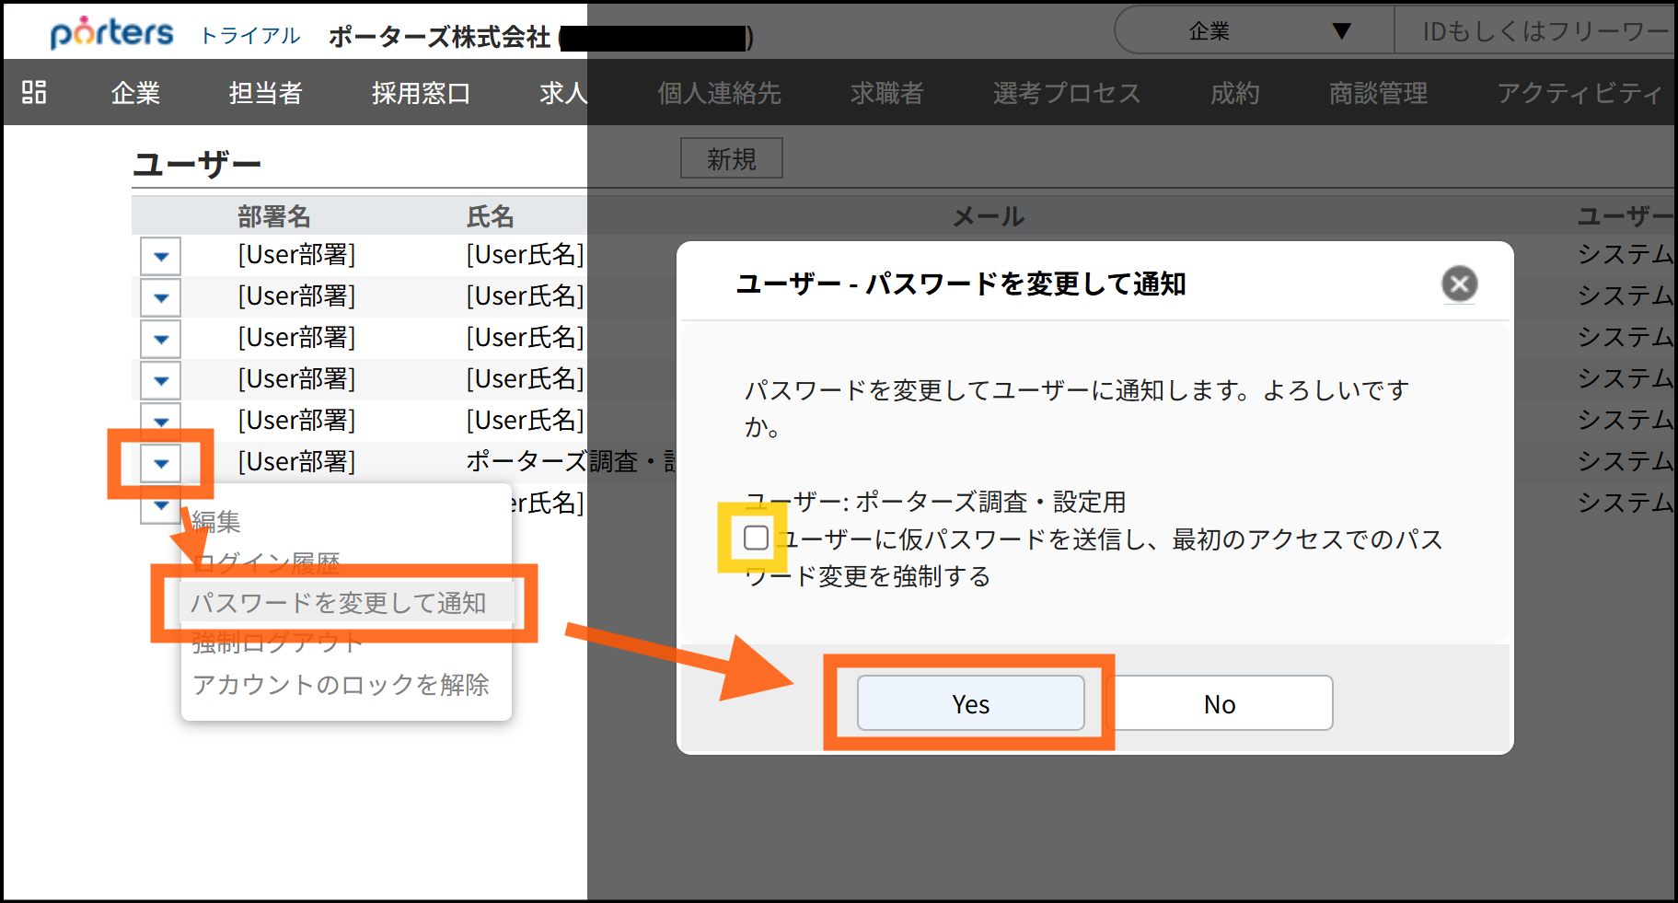The width and height of the screenshot is (1678, 903).
Task: Click the トライアル label in the header
Action: click(250, 36)
